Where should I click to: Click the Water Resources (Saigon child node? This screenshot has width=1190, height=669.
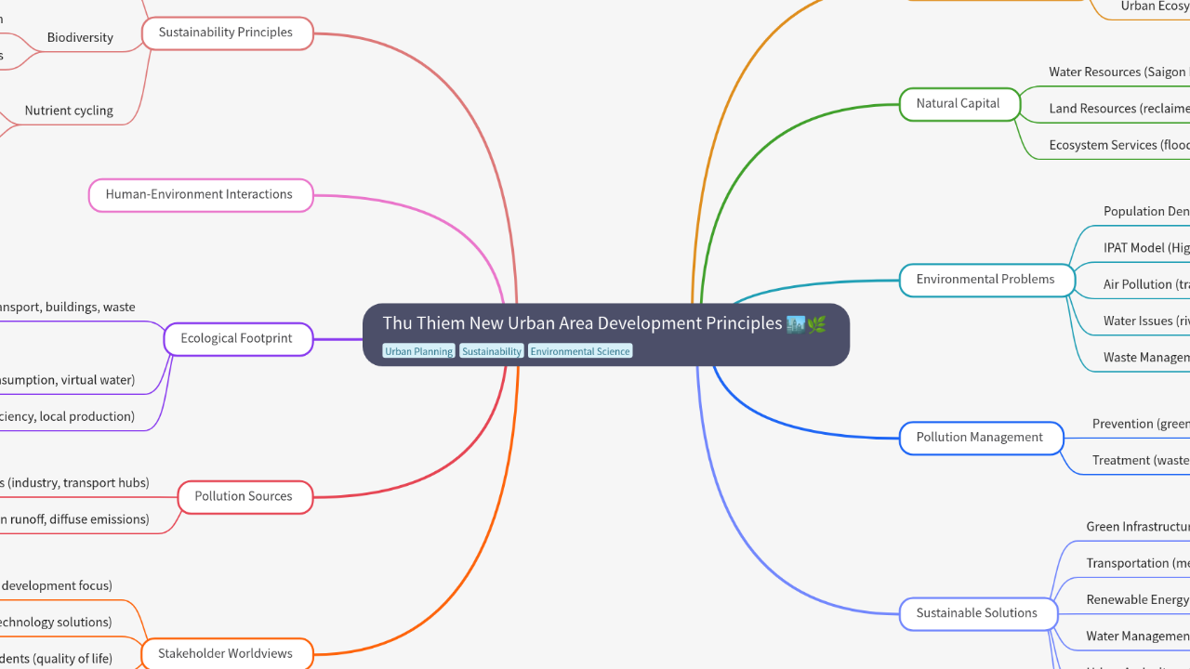(x=1118, y=72)
